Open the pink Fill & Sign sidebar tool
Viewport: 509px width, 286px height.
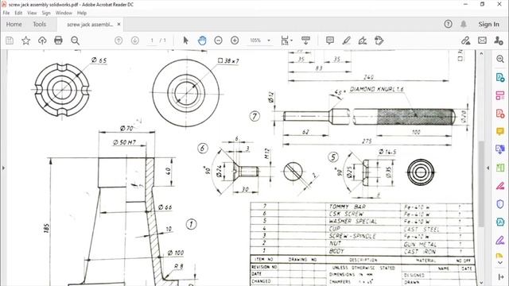pyautogui.click(x=500, y=186)
